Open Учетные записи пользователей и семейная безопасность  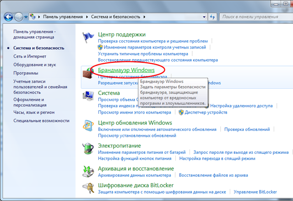pyautogui.click(x=40, y=87)
